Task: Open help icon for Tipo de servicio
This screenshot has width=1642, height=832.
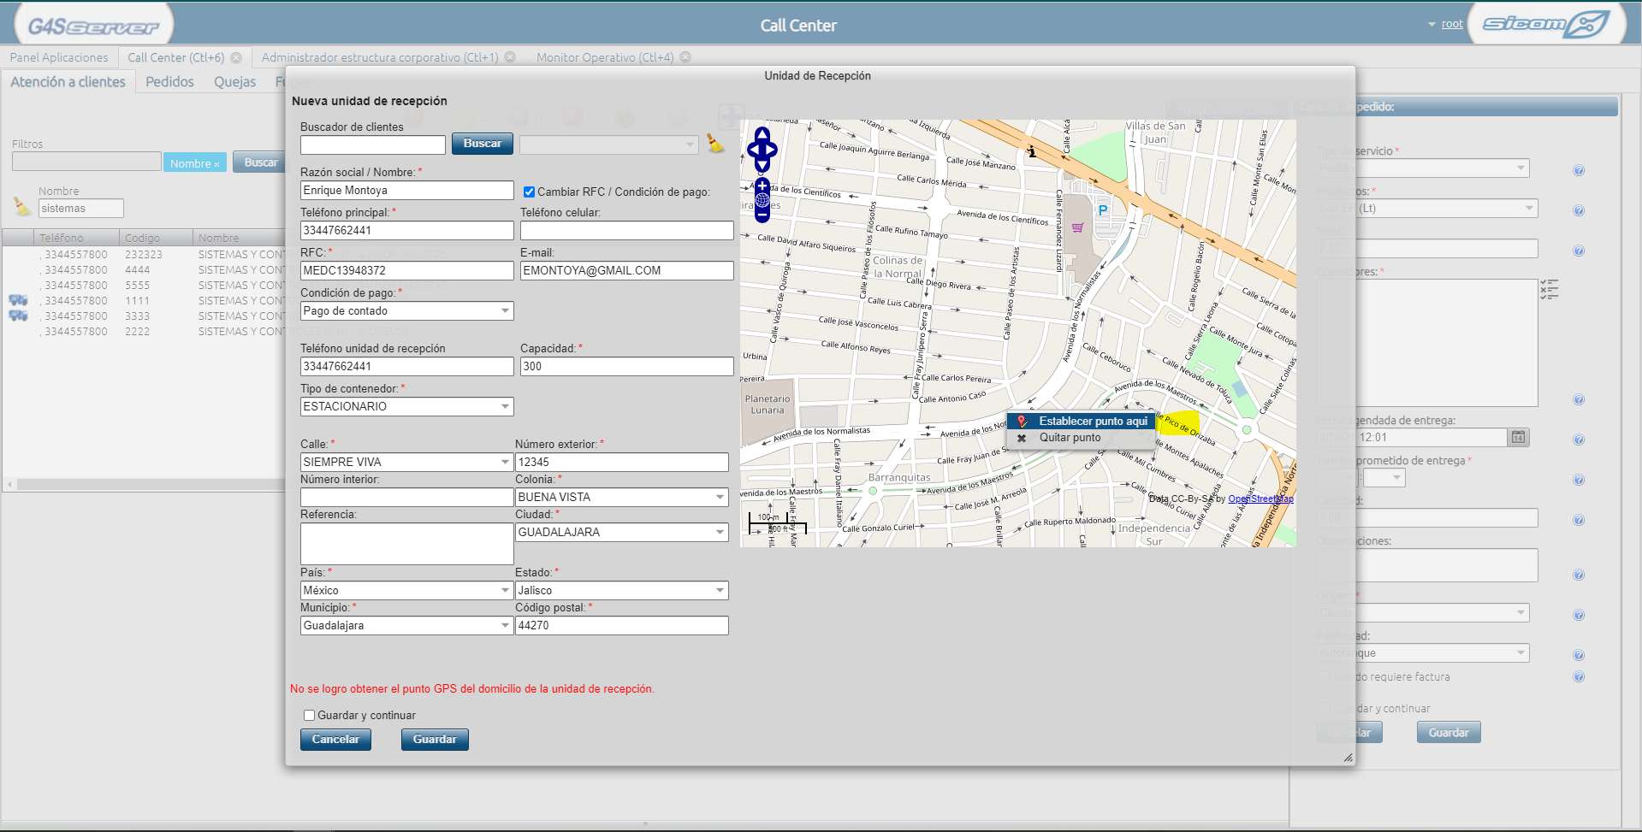Action: (1579, 170)
